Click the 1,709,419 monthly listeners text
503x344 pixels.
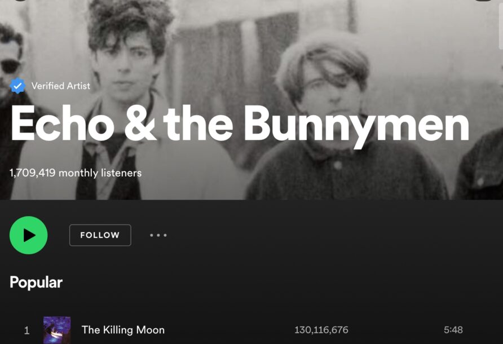[76, 173]
